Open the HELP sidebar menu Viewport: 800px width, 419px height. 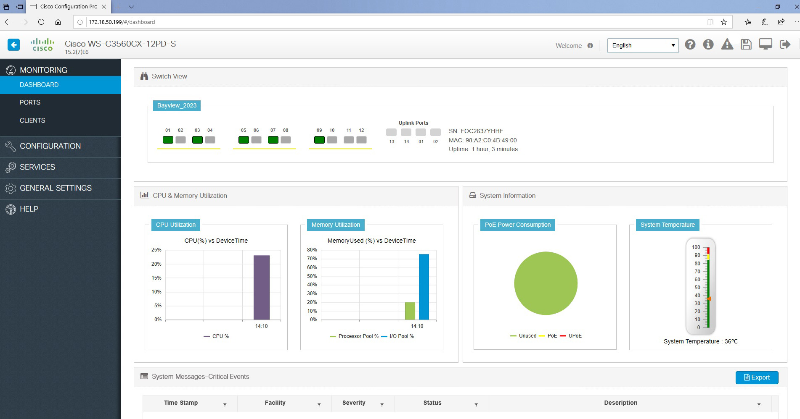(x=61, y=209)
